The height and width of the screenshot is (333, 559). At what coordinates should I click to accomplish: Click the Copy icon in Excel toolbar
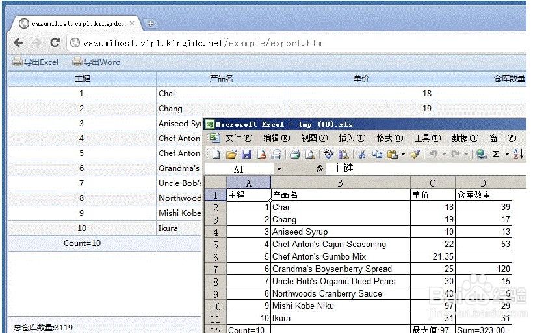[x=377, y=154]
